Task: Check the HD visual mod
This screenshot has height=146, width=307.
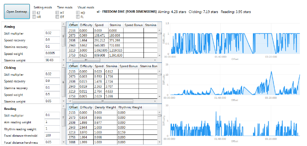Action: coord(78,13)
